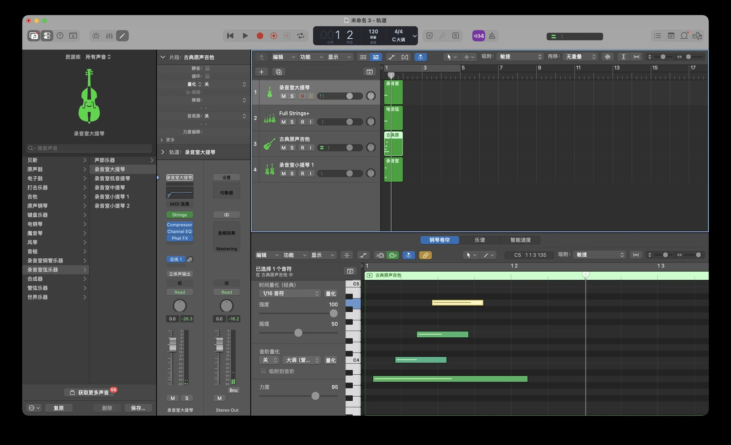731x445 pixels.
Task: Solo the Full Strings+ track
Action: (292, 122)
